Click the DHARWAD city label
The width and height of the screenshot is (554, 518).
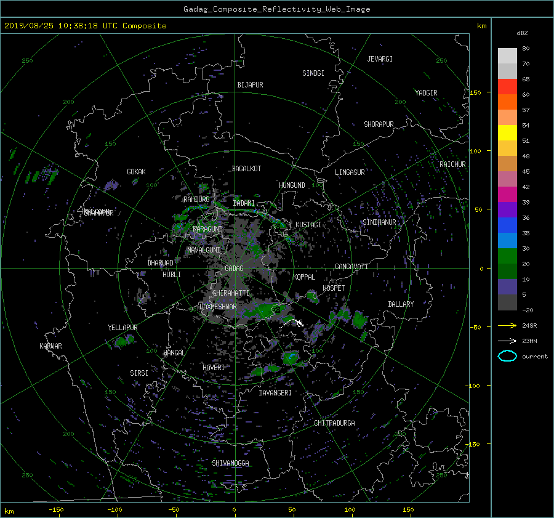click(161, 263)
